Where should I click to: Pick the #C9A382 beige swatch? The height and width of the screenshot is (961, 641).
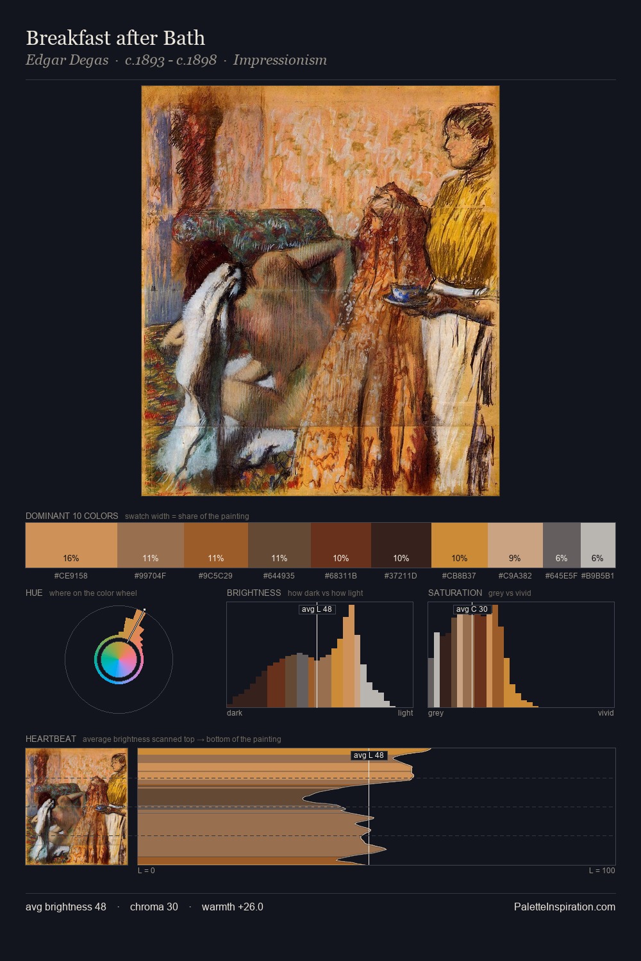515,545
